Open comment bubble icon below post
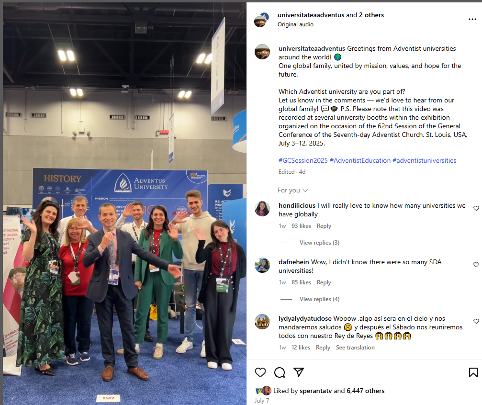This screenshot has width=482, height=405. (x=280, y=372)
